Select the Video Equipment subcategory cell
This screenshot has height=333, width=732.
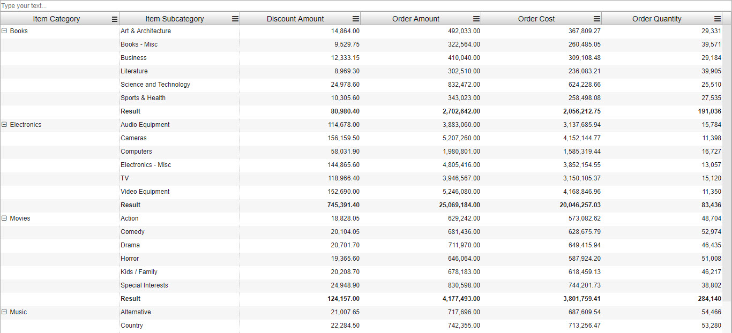[145, 192]
